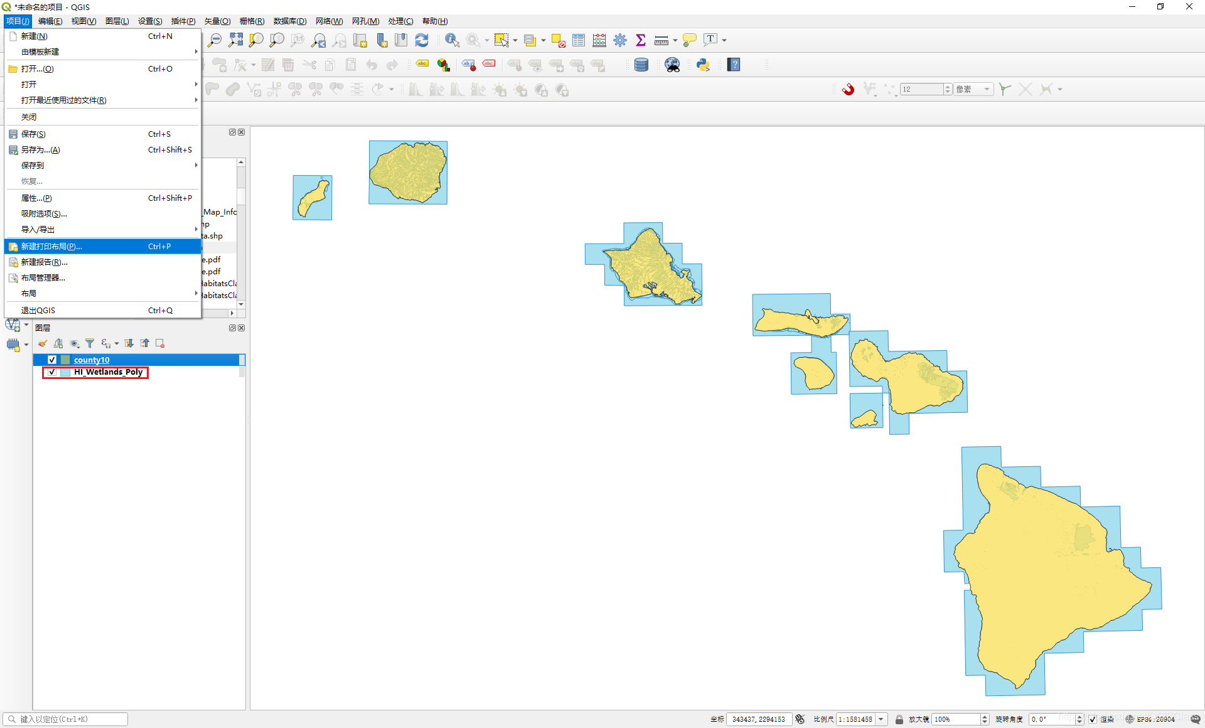The height and width of the screenshot is (728, 1205).
Task: Click the Add Vector Layer icon in left toolbar
Action: click(13, 325)
